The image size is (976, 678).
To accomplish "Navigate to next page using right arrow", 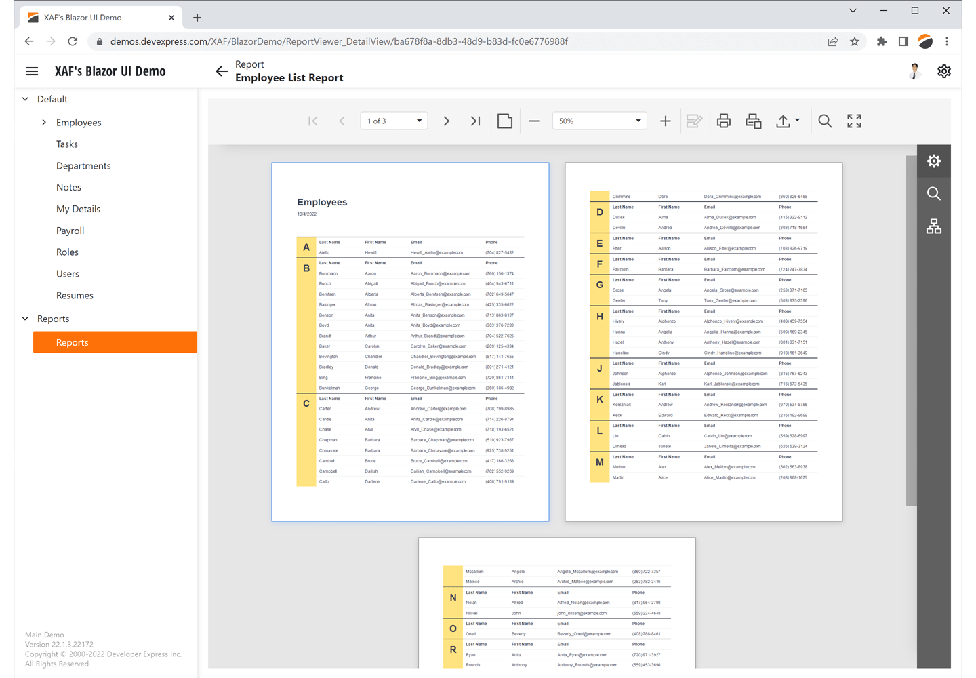I will 446,121.
